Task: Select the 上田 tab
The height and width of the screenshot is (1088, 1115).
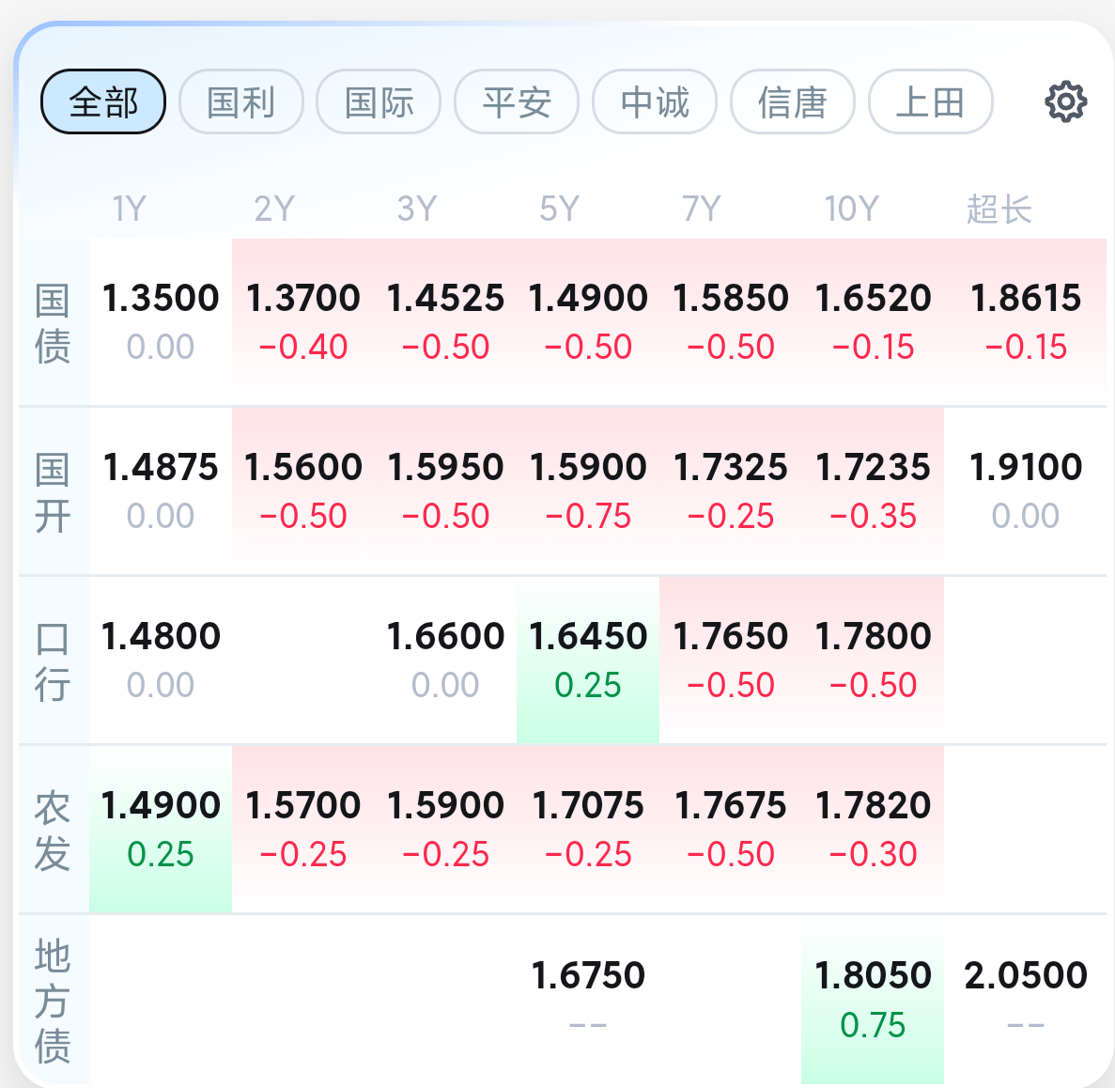Action: click(x=931, y=101)
